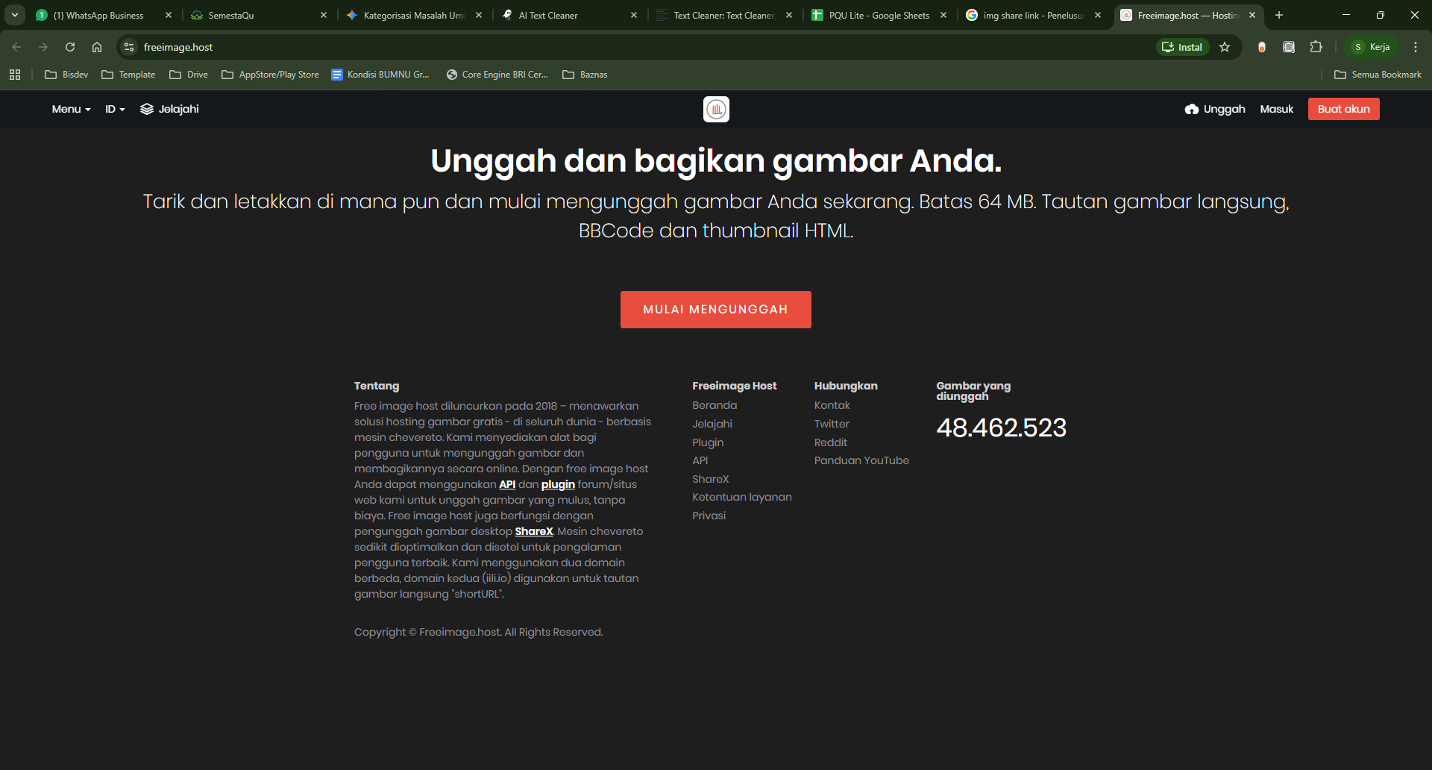Open the Template bookmark folder
Viewport: 1432px width, 770px height.
point(128,75)
